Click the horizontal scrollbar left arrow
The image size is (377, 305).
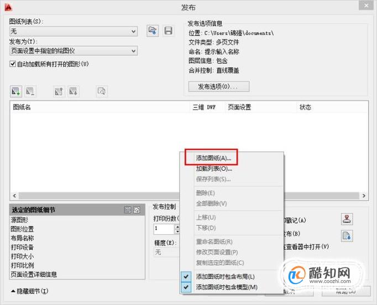tap(15, 196)
